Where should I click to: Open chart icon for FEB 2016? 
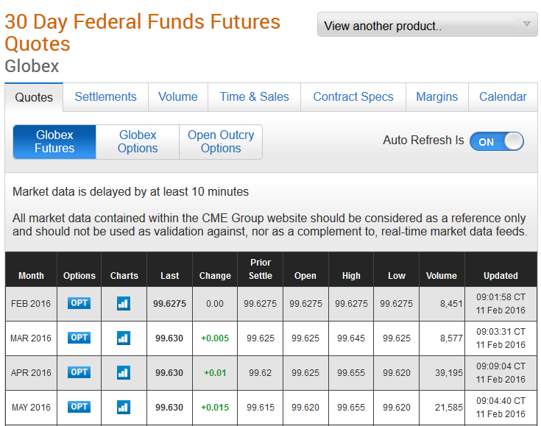pos(124,303)
